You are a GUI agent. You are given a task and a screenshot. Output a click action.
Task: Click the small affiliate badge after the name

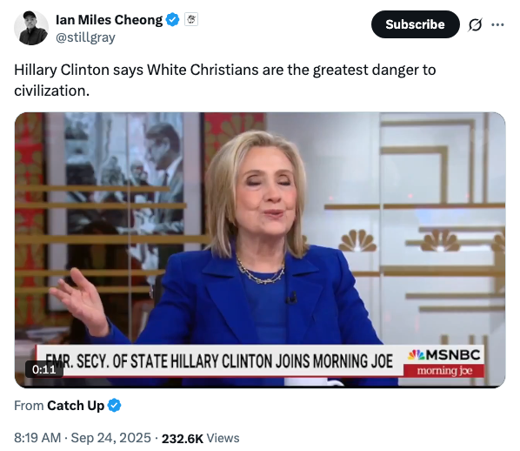coord(191,19)
